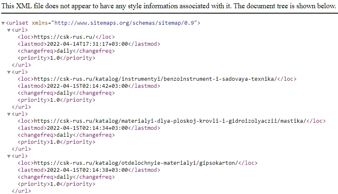Image resolution: width=338 pixels, height=194 pixels.
Task: Click the loc URL ending otdelochnyie-materialyi/gipsokarton/
Action: (136, 163)
